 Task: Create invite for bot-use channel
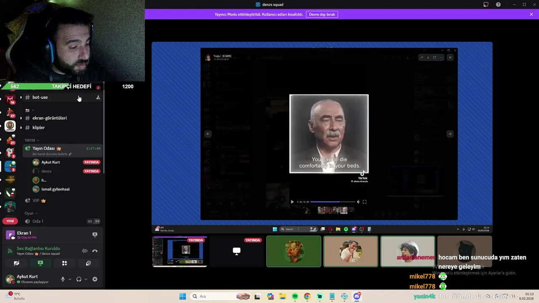(x=98, y=97)
